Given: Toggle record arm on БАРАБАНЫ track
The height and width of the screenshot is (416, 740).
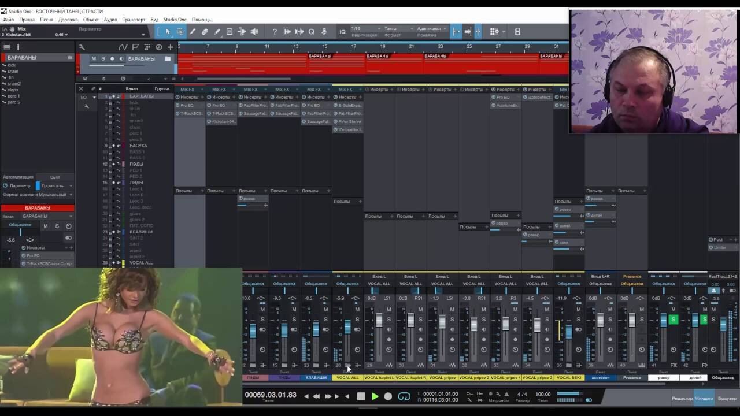Looking at the screenshot, I should point(112,59).
